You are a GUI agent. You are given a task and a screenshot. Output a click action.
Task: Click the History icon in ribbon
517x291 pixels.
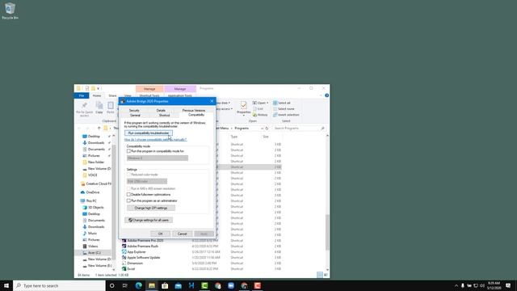tap(260, 115)
